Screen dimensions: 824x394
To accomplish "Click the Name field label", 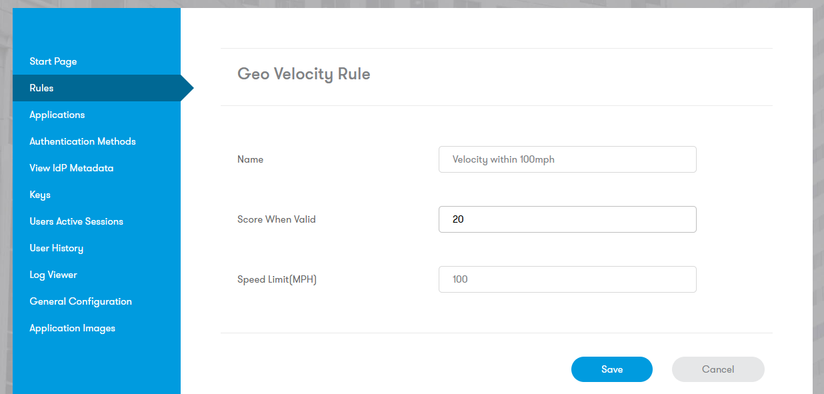I will pyautogui.click(x=250, y=159).
